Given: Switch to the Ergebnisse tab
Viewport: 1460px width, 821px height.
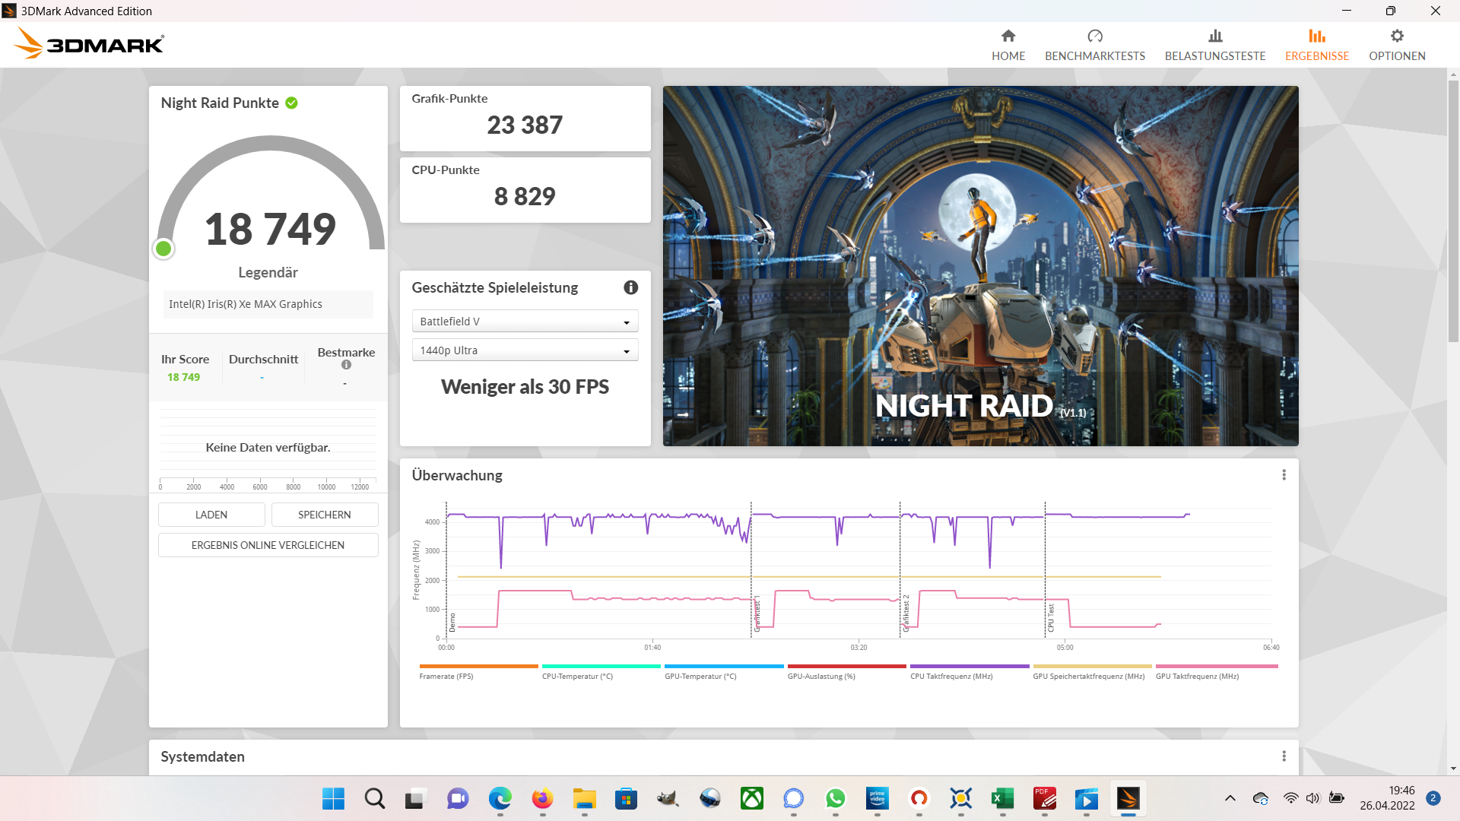Looking at the screenshot, I should (x=1316, y=44).
